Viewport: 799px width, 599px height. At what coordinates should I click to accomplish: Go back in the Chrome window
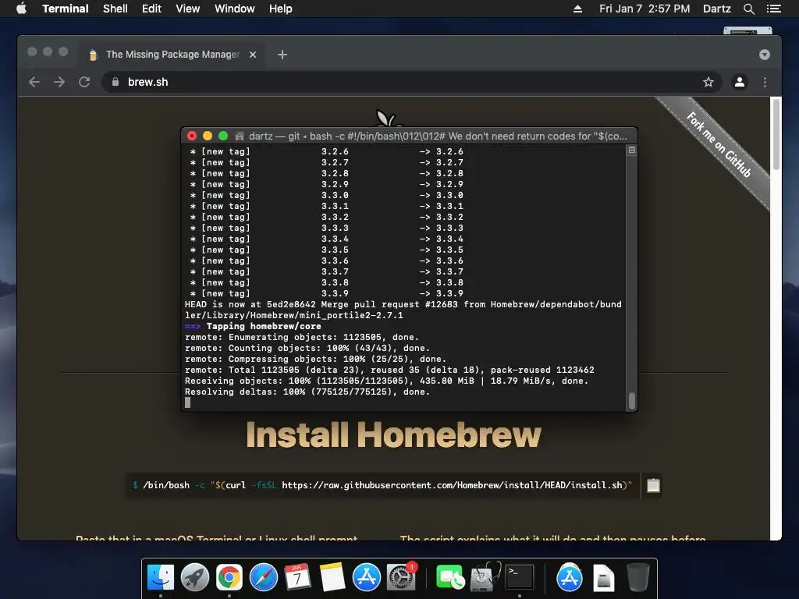[x=34, y=82]
